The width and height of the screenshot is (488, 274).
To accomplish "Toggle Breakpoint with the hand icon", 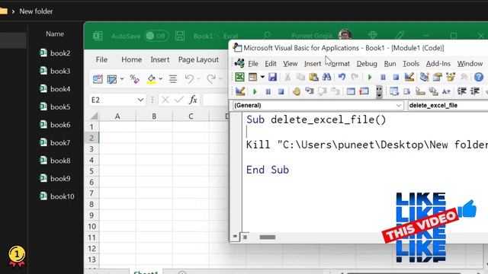I will point(297,91).
